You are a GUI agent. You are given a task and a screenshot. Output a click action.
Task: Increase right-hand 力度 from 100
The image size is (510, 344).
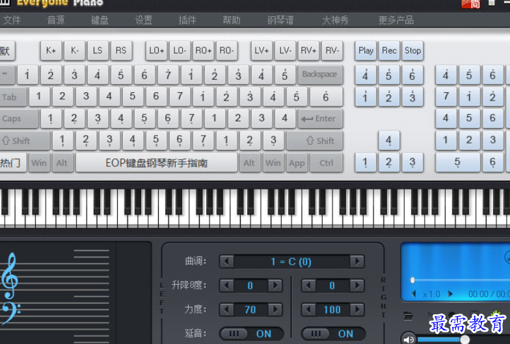356,310
